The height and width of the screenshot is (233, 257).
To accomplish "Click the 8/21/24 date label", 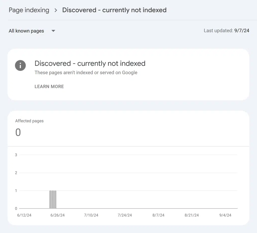I will (x=191, y=215).
